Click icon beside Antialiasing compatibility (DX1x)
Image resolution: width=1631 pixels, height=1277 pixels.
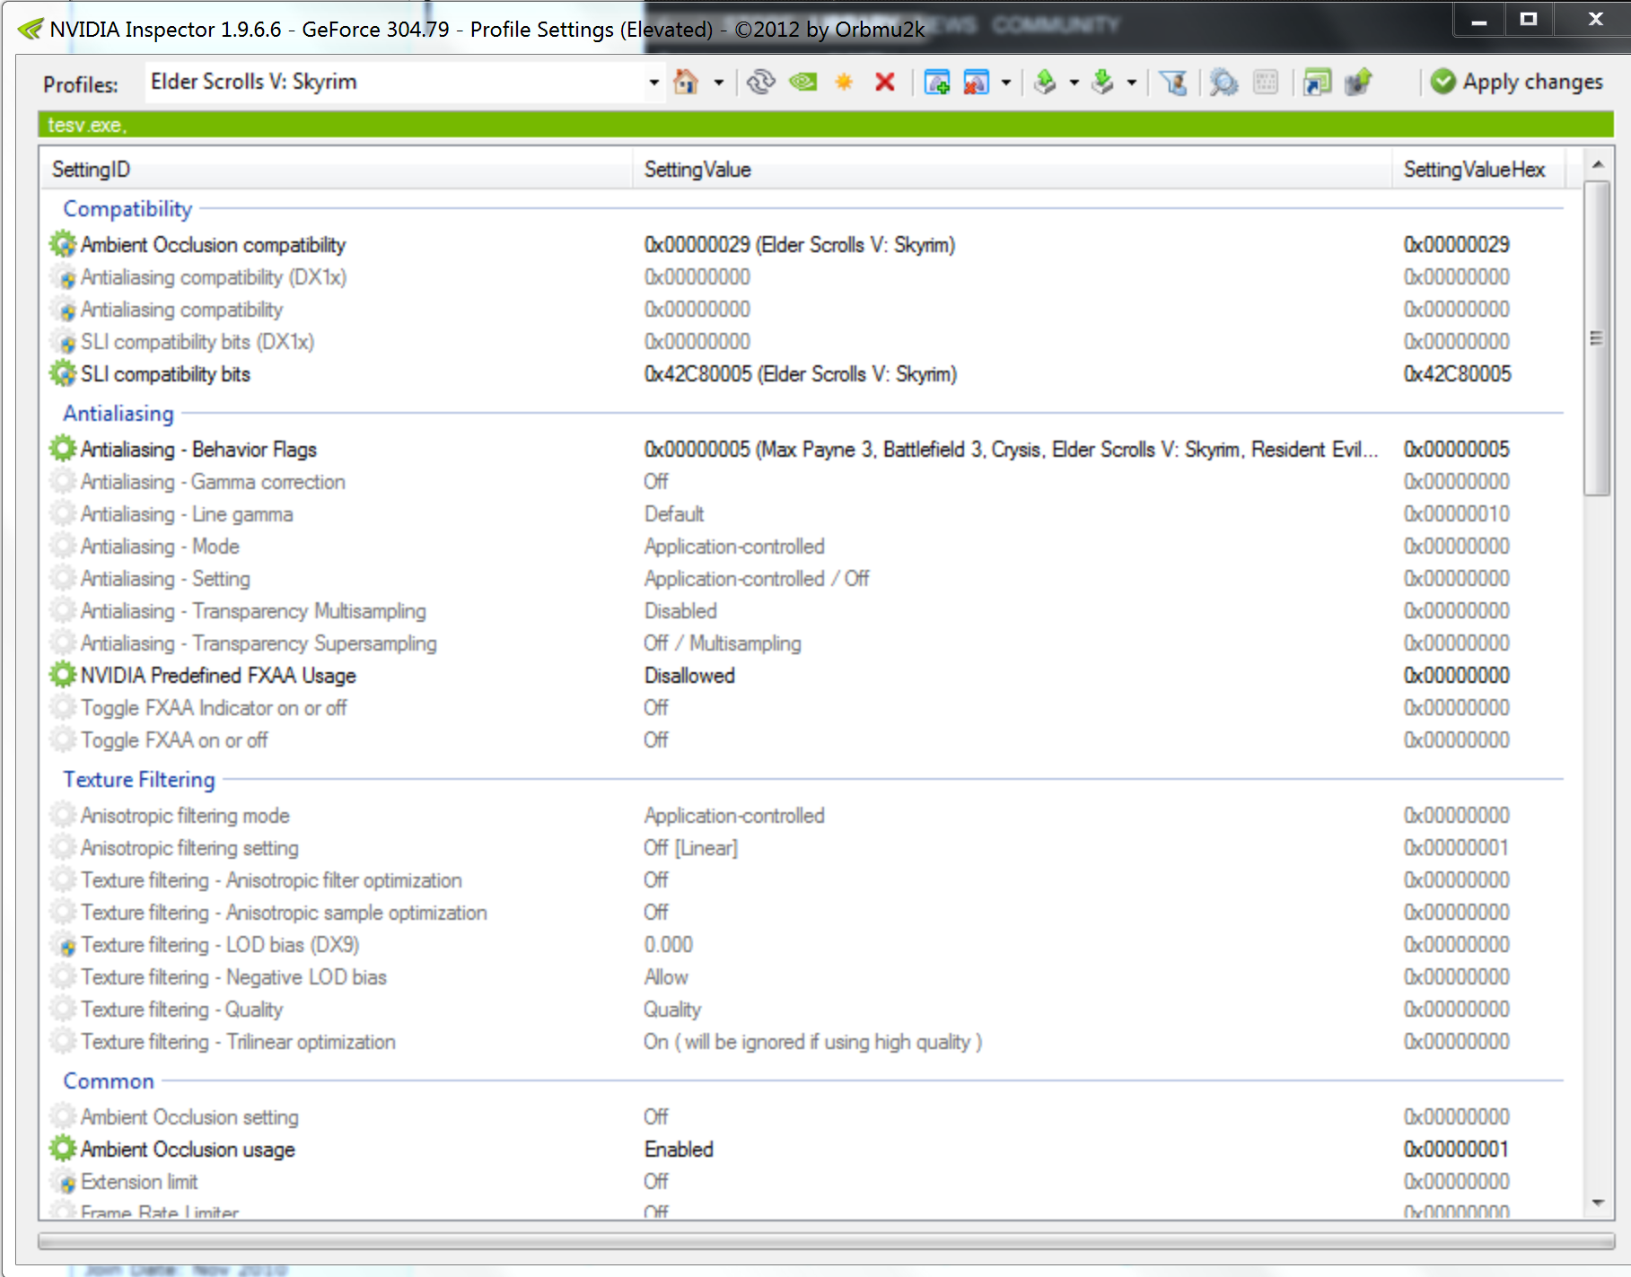pos(63,277)
